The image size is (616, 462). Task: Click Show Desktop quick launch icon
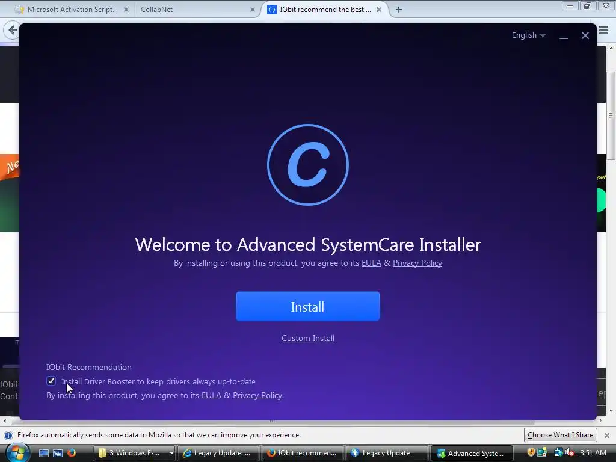pos(43,453)
